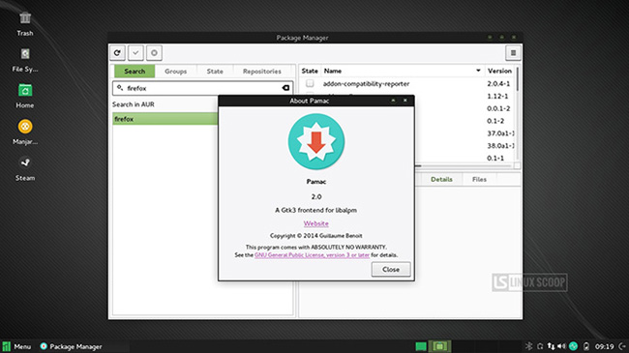The height and width of the screenshot is (353, 629).
Task: Sort by the Name column dropdown arrow
Action: pyautogui.click(x=478, y=71)
